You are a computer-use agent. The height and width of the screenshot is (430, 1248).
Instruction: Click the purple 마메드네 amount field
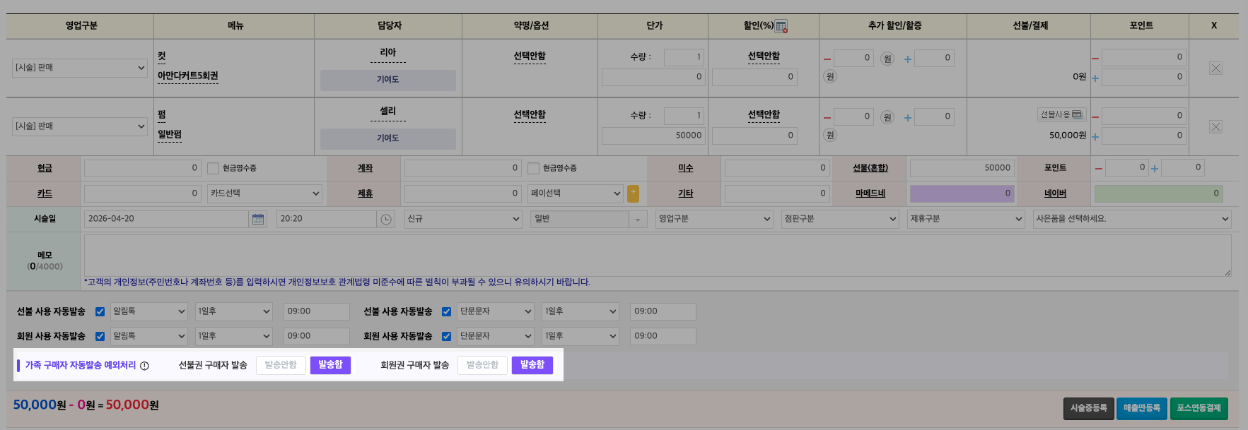962,193
